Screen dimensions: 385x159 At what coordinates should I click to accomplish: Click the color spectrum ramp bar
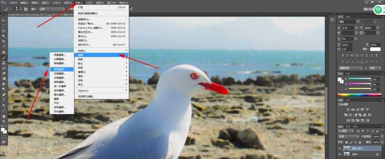point(360,95)
